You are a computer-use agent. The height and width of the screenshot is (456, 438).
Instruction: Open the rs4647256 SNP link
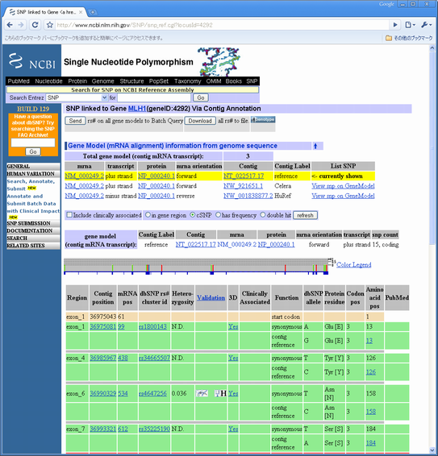(x=153, y=393)
